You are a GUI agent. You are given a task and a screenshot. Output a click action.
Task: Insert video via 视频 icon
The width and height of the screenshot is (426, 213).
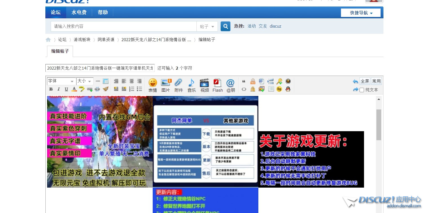coord(205,85)
